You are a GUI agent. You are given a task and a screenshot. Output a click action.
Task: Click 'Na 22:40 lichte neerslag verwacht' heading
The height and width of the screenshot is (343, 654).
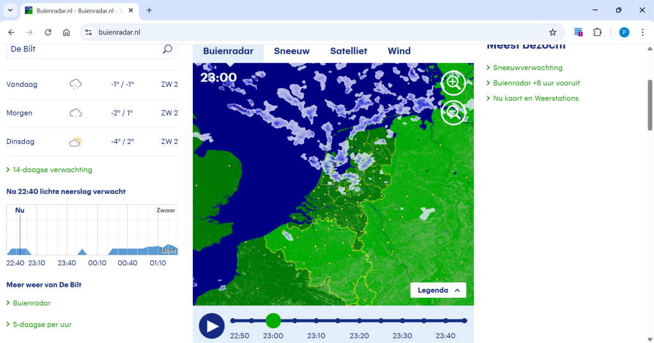coord(66,191)
